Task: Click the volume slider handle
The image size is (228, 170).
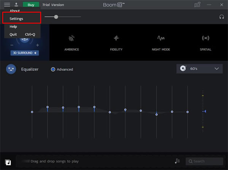Action: 56,17
